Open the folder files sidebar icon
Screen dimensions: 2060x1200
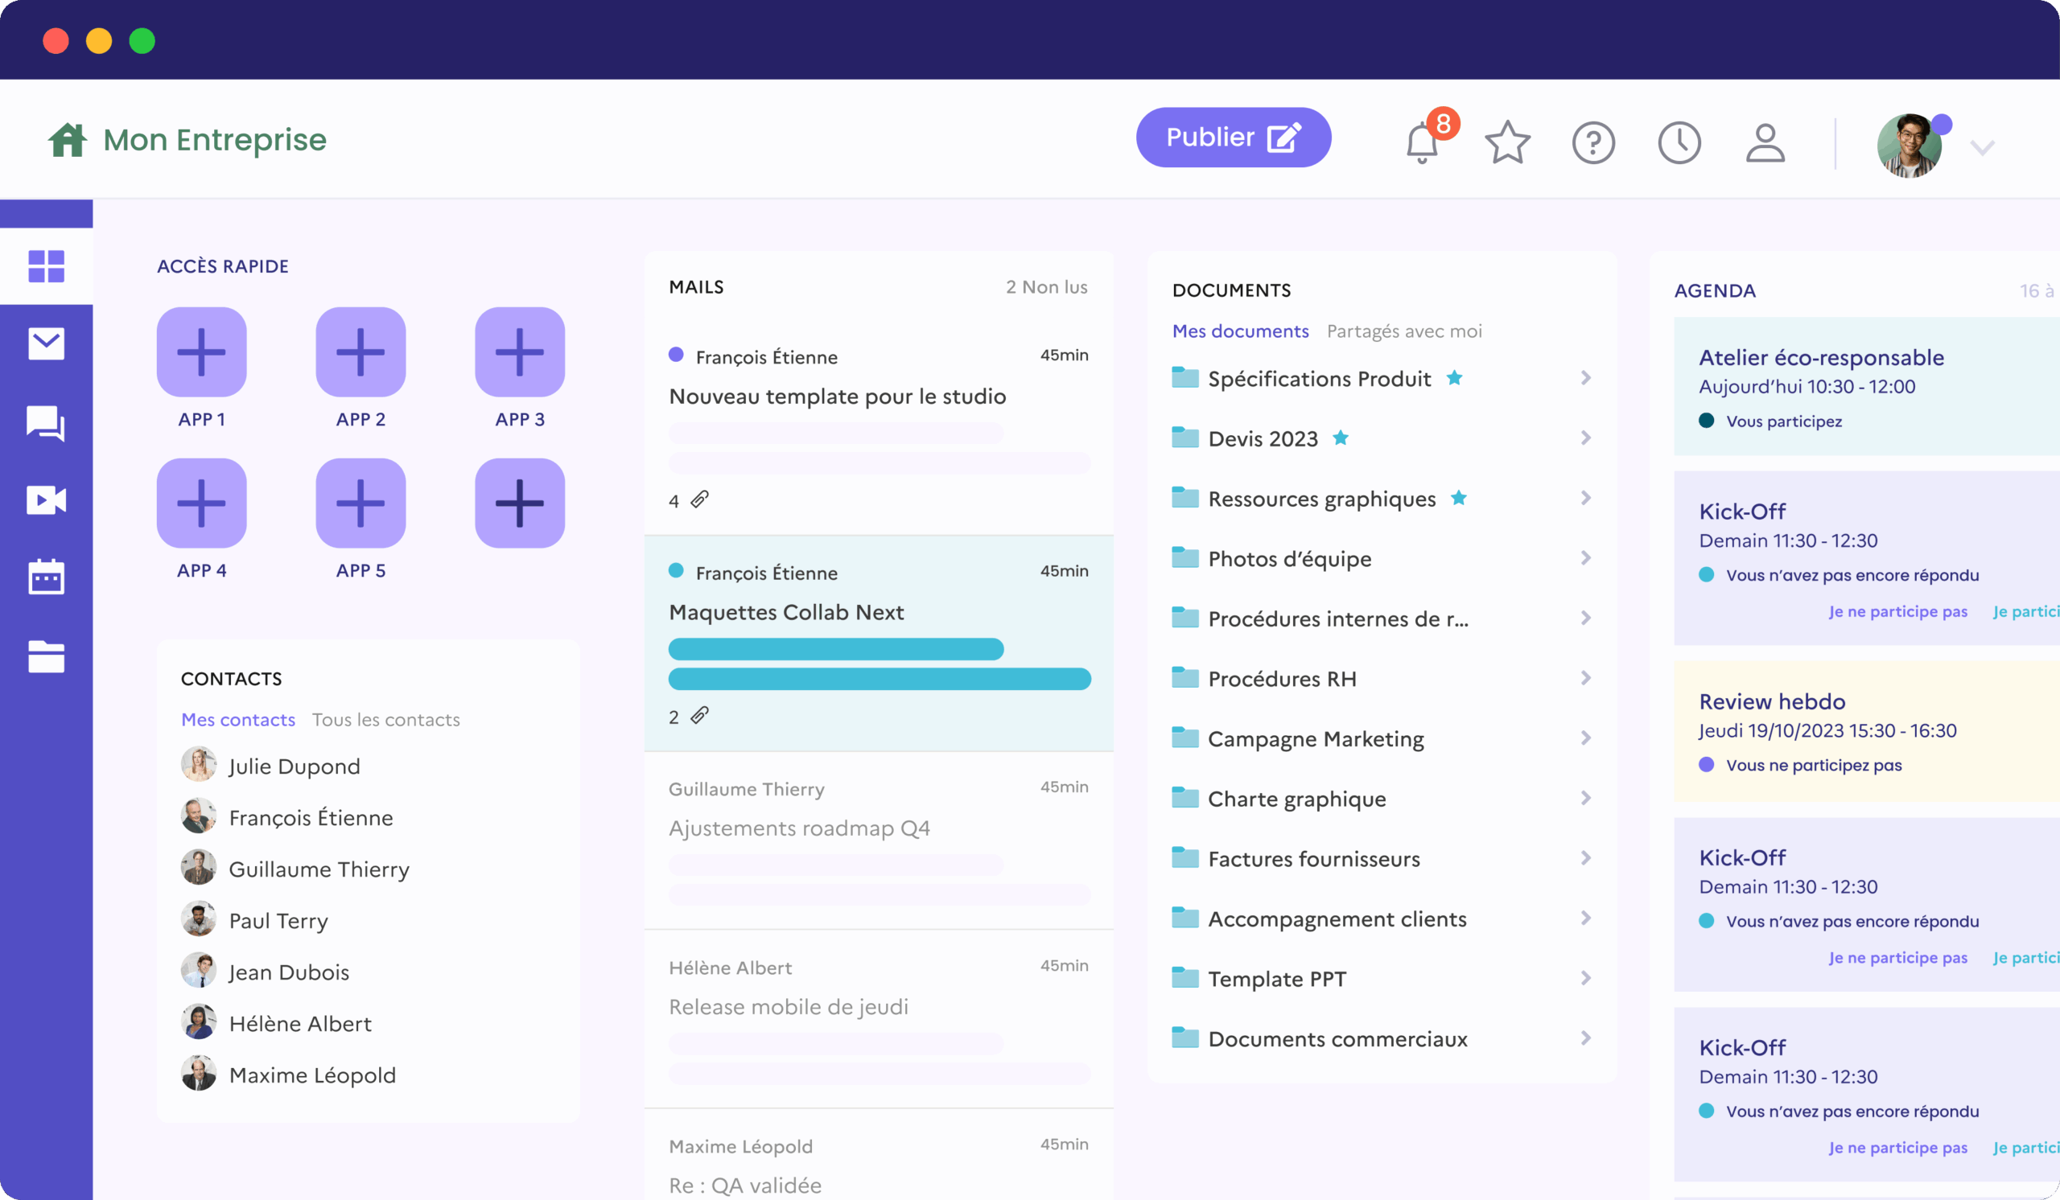[47, 656]
